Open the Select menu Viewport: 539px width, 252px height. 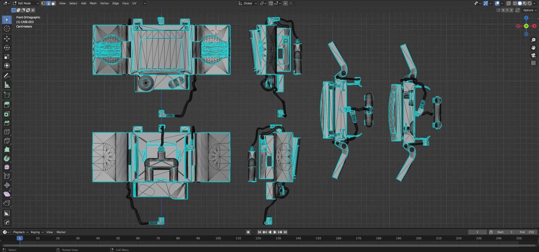73,3
